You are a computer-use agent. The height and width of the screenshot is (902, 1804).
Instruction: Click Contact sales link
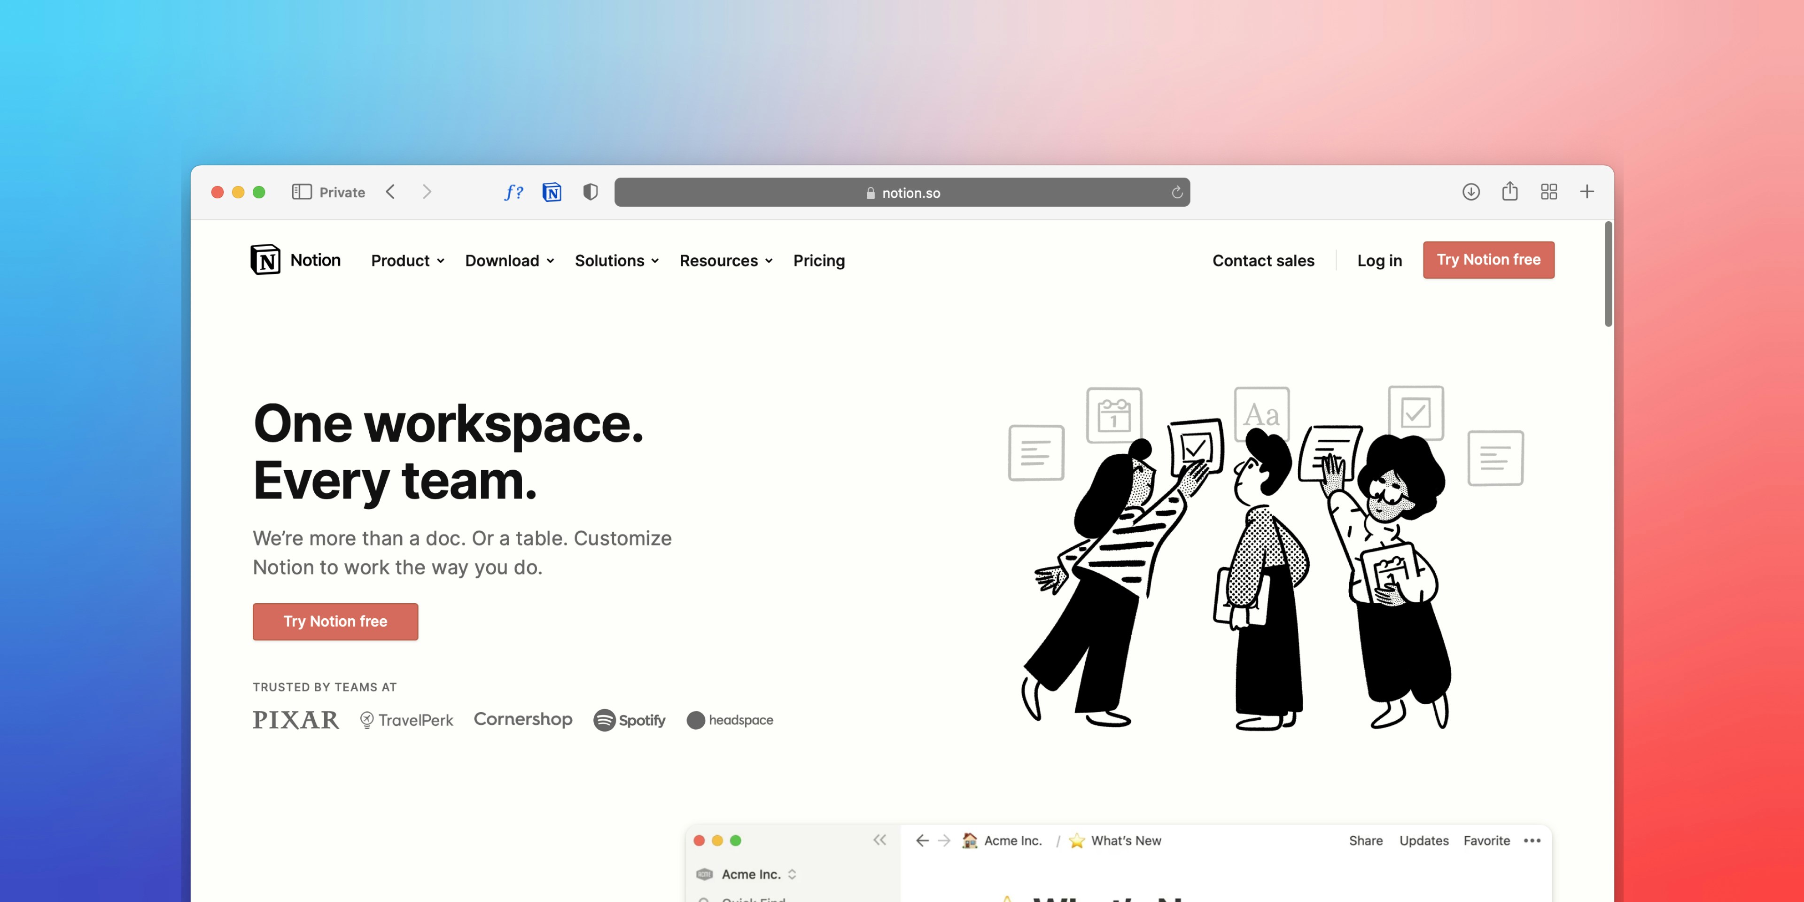tap(1263, 259)
